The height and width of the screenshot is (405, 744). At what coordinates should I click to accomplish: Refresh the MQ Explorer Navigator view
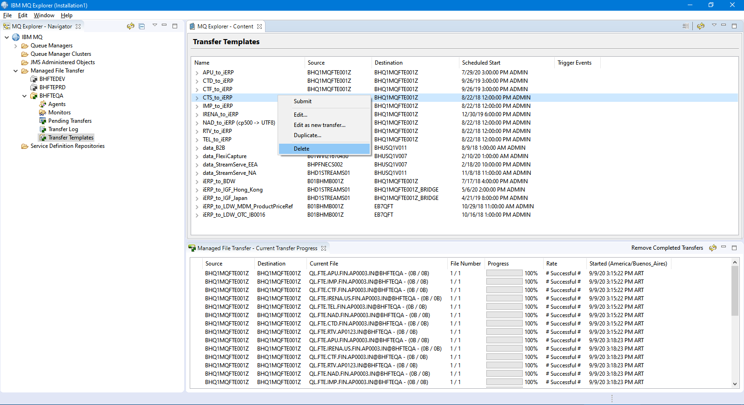pyautogui.click(x=130, y=27)
